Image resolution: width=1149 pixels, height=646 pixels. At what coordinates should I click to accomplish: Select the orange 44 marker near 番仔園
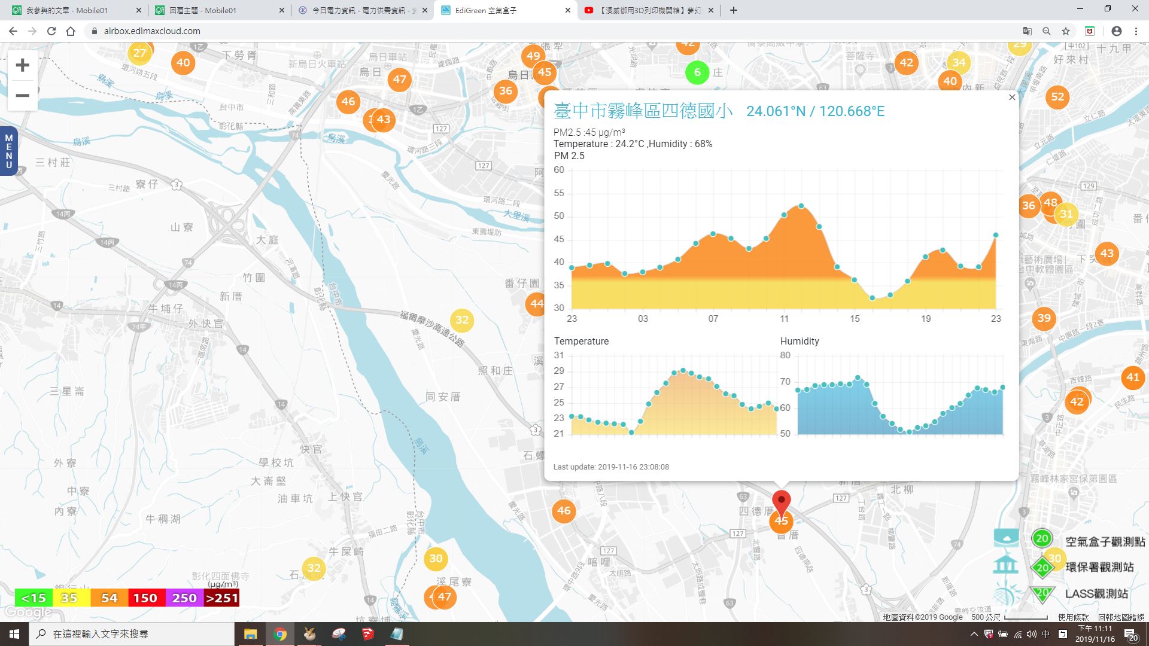tap(535, 304)
